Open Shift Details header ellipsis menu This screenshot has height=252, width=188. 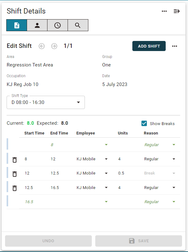164,11
